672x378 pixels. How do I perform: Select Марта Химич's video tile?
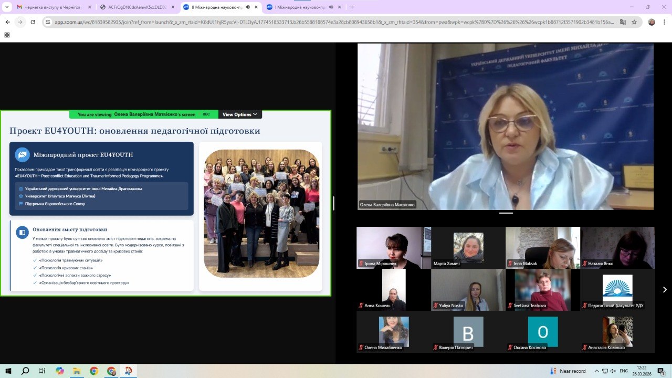tap(468, 248)
